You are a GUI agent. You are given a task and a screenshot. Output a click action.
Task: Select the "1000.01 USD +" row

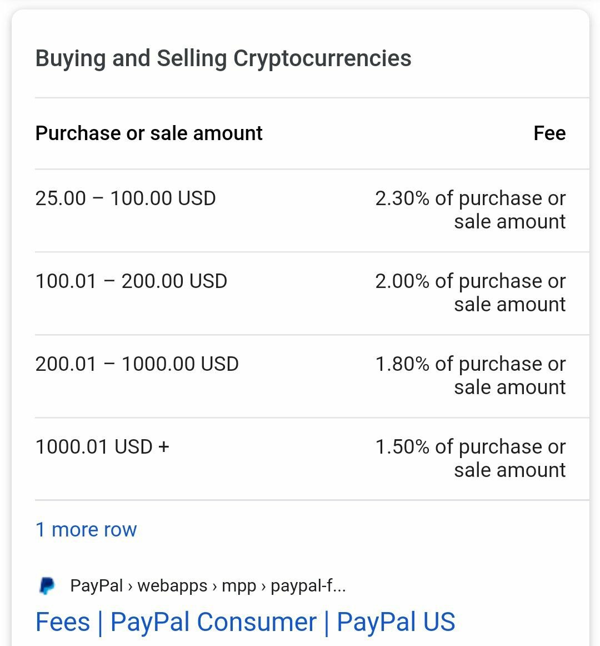(x=312, y=459)
